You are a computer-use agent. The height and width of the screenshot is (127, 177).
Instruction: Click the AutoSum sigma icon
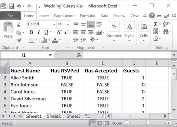155,24
